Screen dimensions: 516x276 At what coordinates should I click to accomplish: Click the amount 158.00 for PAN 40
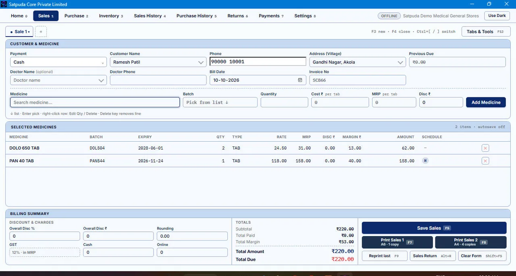pos(406,161)
